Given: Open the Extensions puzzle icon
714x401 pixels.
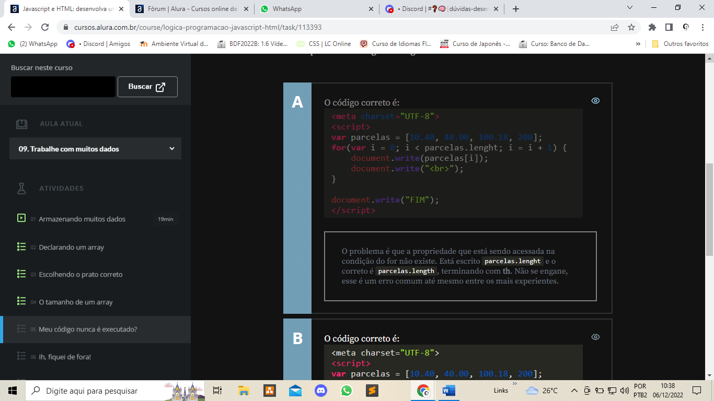Looking at the screenshot, I should (652, 27).
